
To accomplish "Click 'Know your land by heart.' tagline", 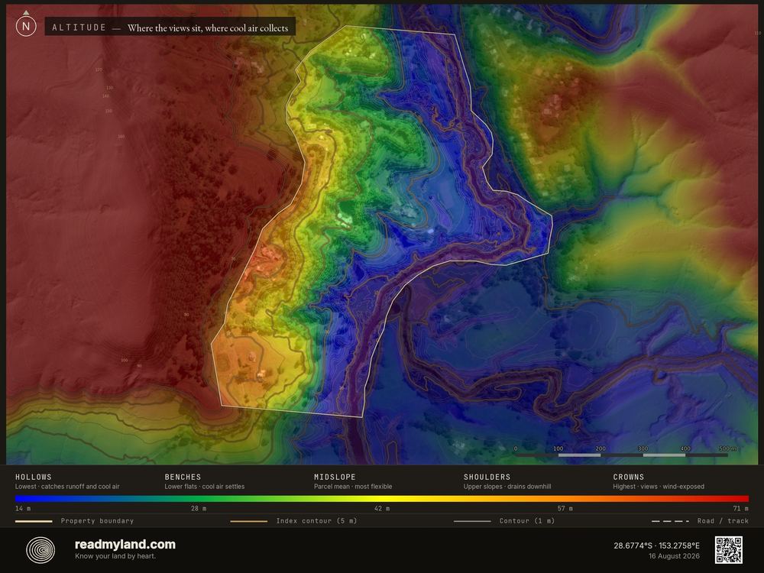I will (x=115, y=556).
